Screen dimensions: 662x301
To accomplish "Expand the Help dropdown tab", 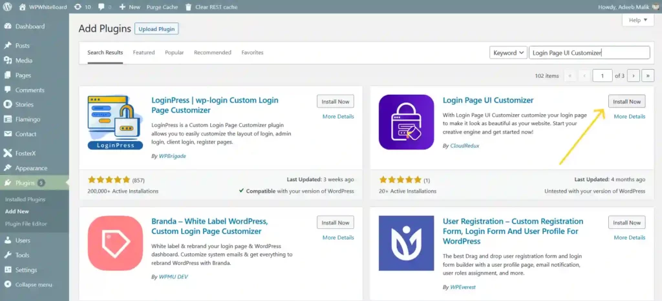I will [637, 20].
